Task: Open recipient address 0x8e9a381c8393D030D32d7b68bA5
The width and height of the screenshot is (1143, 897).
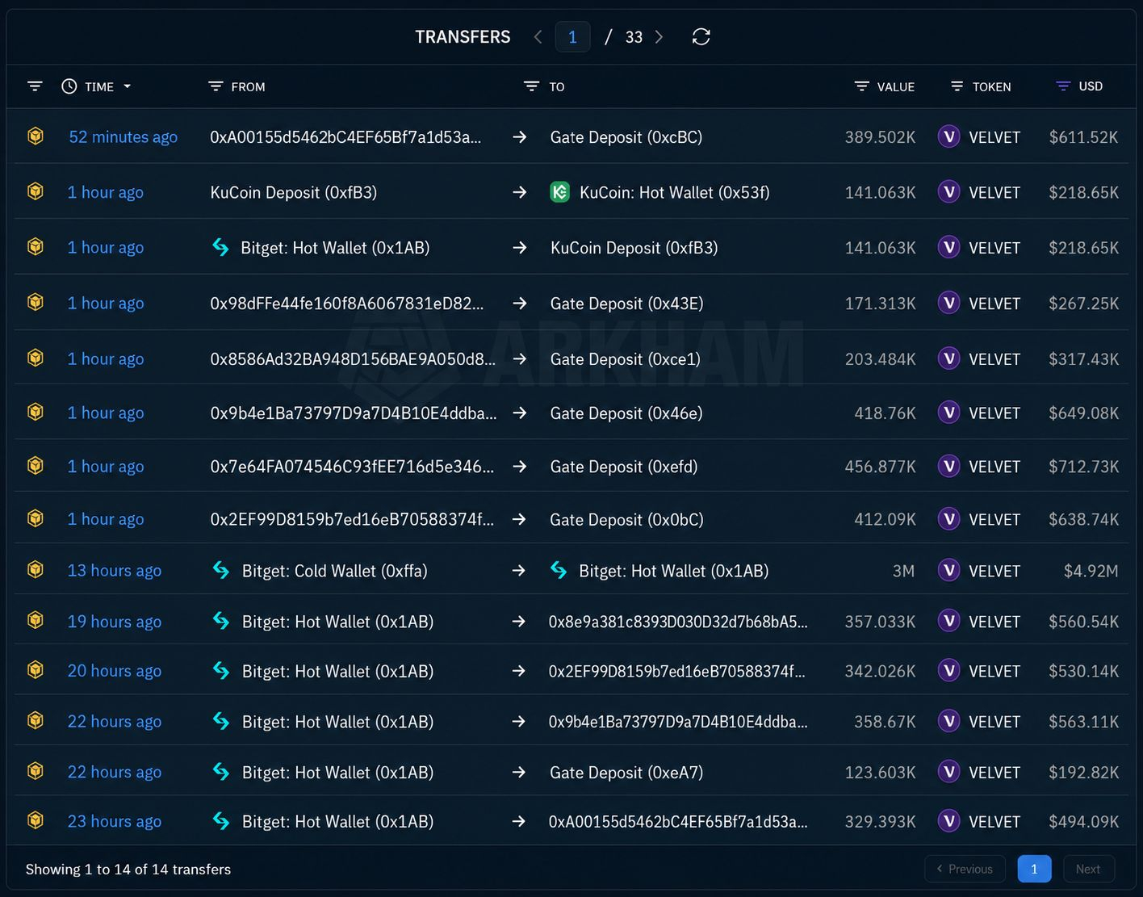Action: (678, 621)
